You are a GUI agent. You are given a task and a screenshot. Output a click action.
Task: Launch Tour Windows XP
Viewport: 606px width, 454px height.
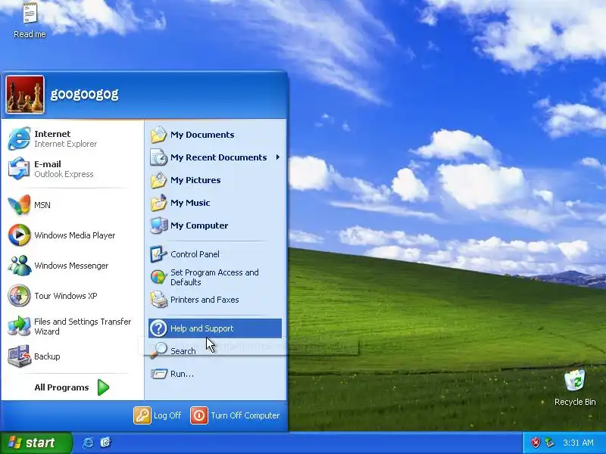click(x=72, y=296)
